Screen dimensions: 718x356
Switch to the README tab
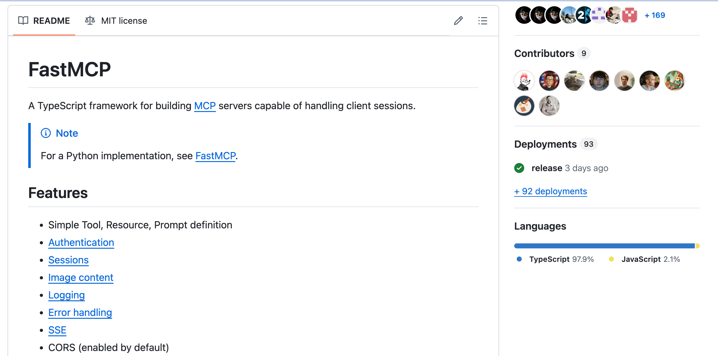(44, 21)
